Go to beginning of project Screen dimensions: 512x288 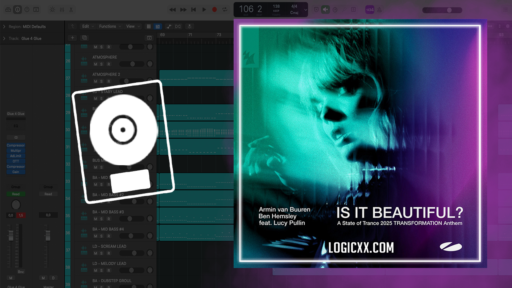pos(194,10)
